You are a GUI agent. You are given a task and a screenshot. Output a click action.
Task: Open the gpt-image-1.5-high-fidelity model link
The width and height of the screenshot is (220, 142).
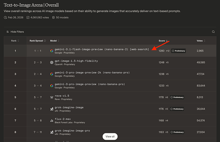(76, 61)
